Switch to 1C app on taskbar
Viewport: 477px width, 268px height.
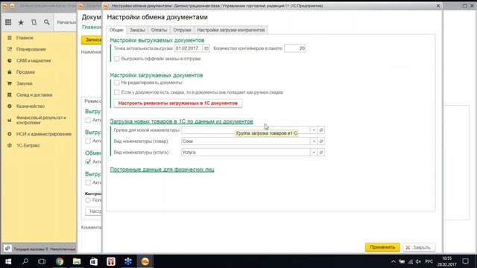point(145,261)
